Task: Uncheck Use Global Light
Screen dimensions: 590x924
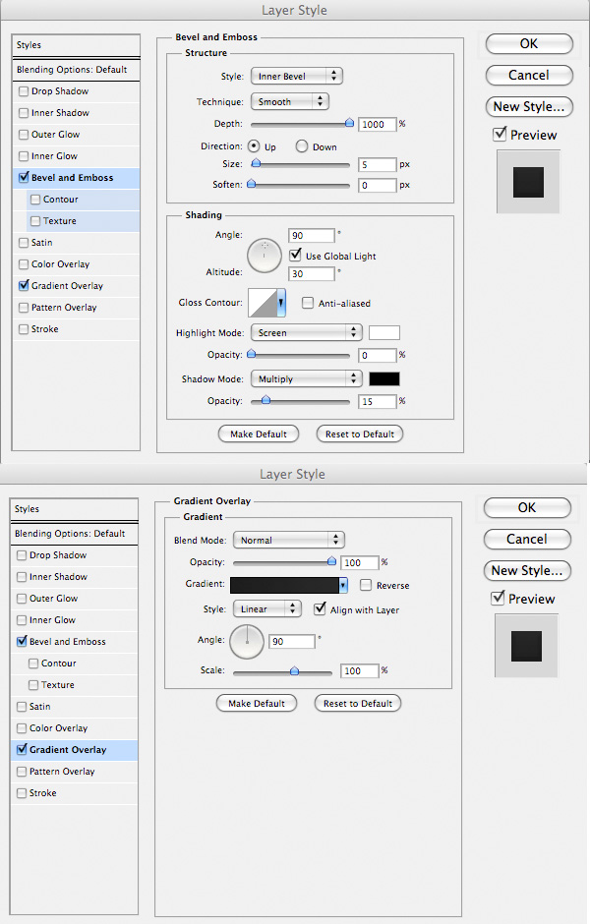Action: (295, 256)
